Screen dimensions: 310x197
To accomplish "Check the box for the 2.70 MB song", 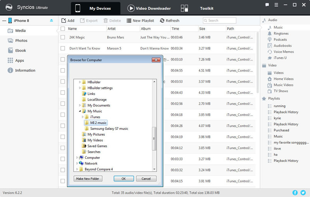I will pos(63,103).
